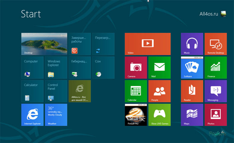This screenshot has height=143, width=234.
Task: Click the Завершение работы shutdown tile
Action: pos(80,44)
